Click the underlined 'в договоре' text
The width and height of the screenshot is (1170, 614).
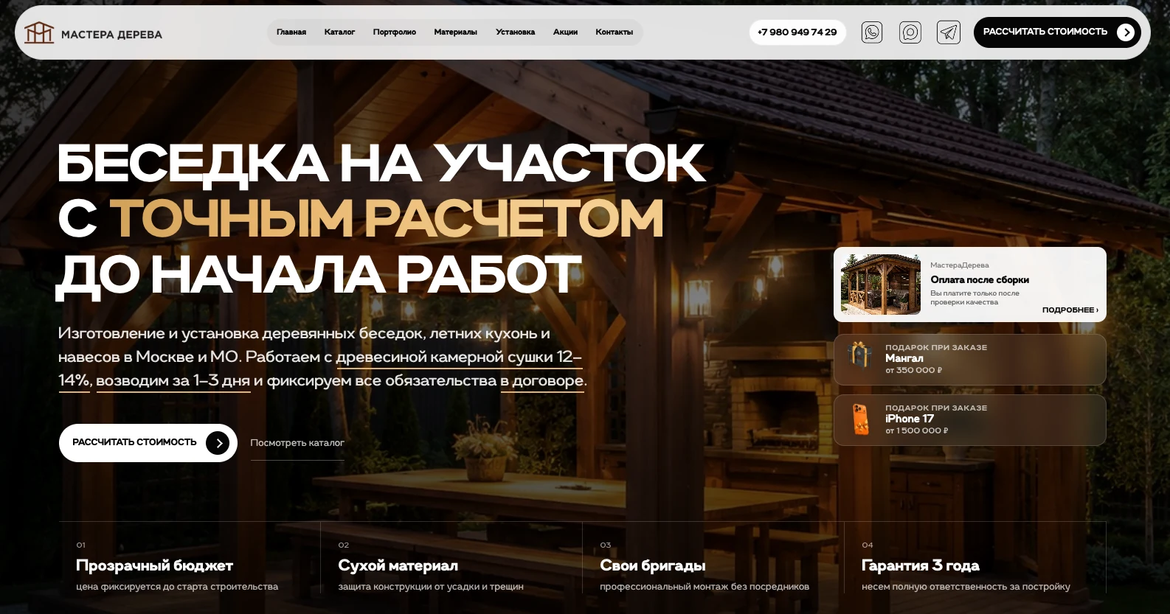(x=542, y=381)
